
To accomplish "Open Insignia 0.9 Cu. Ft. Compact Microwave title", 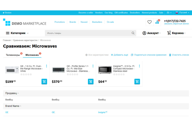I will pyautogui.click(x=124, y=69).
